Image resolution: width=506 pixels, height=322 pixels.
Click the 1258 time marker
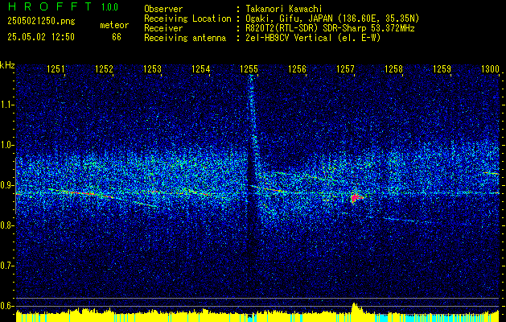393,68
